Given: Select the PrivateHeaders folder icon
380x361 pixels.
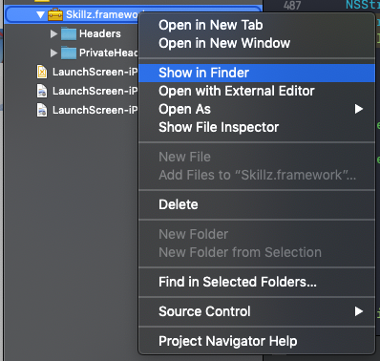Looking at the screenshot, I should 69,53.
